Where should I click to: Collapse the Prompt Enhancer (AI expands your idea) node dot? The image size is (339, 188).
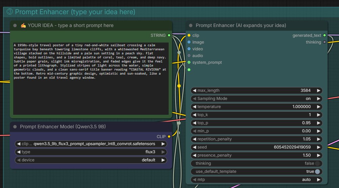point(191,25)
